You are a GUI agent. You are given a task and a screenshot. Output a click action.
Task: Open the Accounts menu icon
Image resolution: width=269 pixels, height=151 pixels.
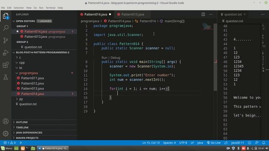click(x=5, y=121)
